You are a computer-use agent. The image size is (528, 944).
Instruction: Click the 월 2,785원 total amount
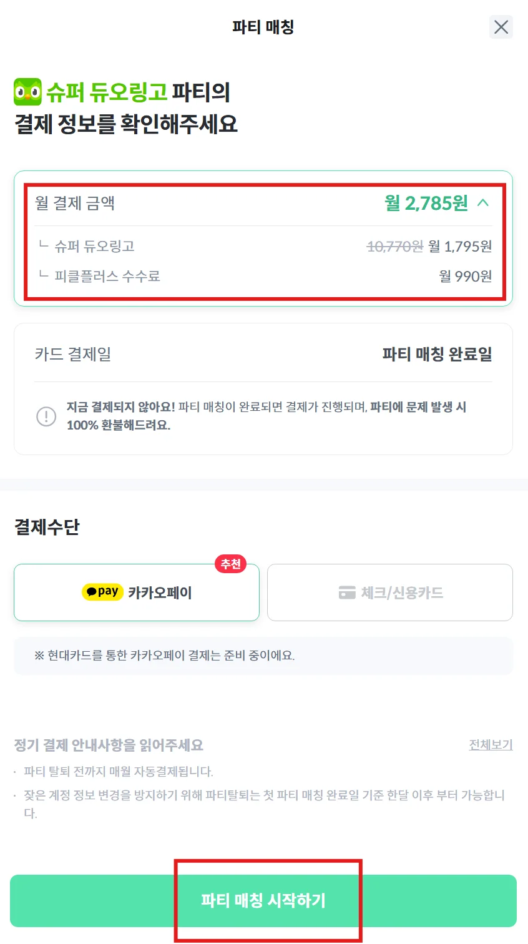coord(426,203)
